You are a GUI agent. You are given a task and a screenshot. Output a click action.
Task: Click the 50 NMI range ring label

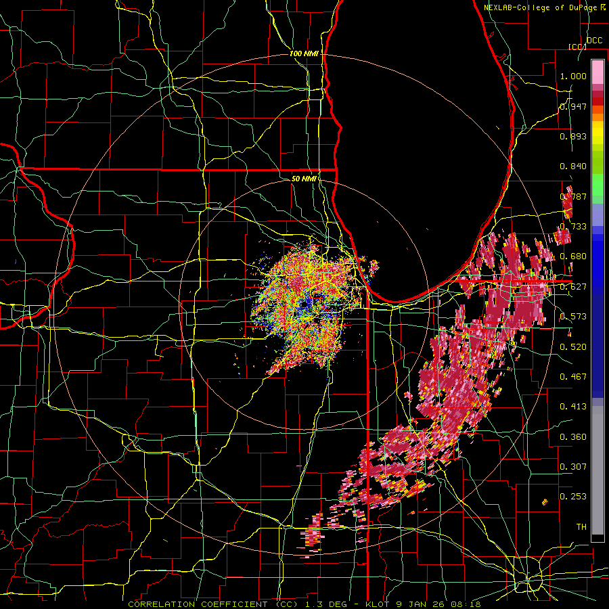click(304, 179)
